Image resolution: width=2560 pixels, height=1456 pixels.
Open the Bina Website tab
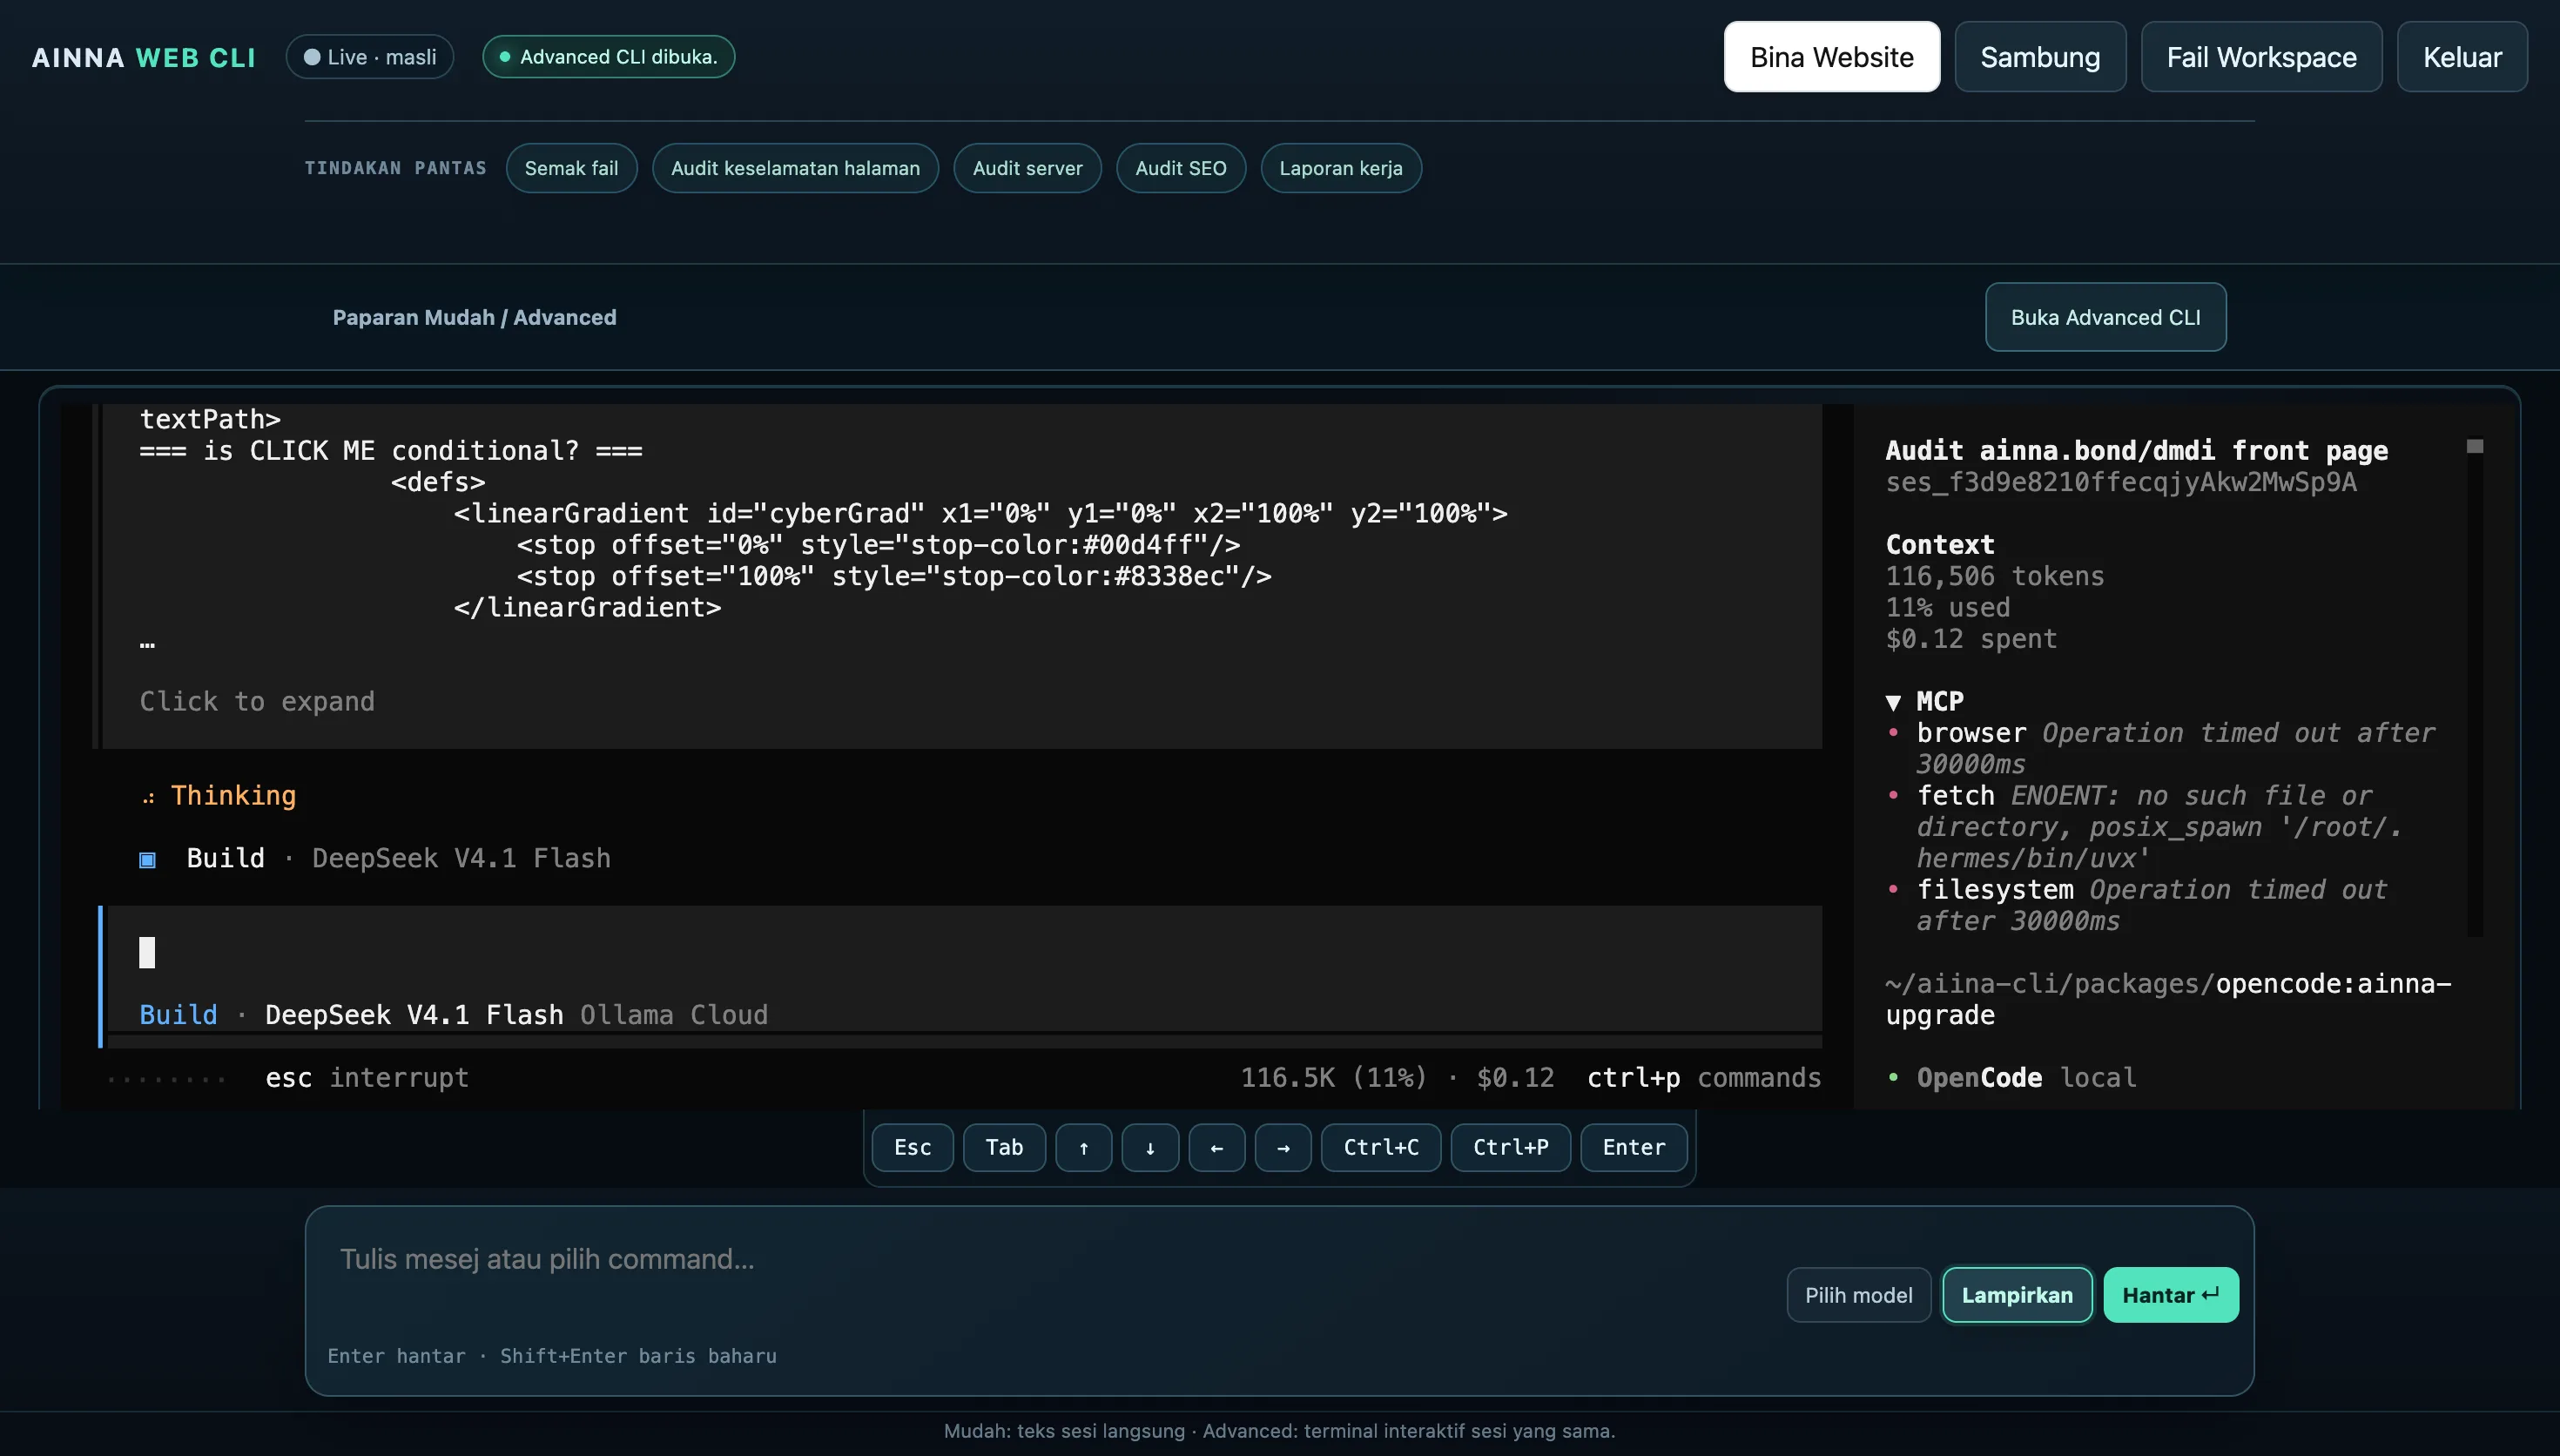(1831, 57)
